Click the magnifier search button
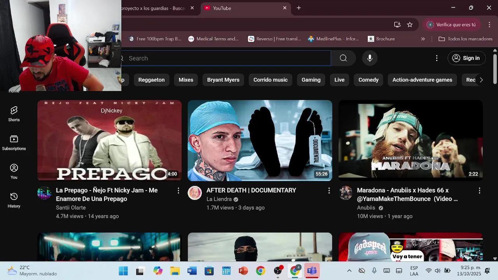Screen dimensions: 498x280 [x=343, y=58]
